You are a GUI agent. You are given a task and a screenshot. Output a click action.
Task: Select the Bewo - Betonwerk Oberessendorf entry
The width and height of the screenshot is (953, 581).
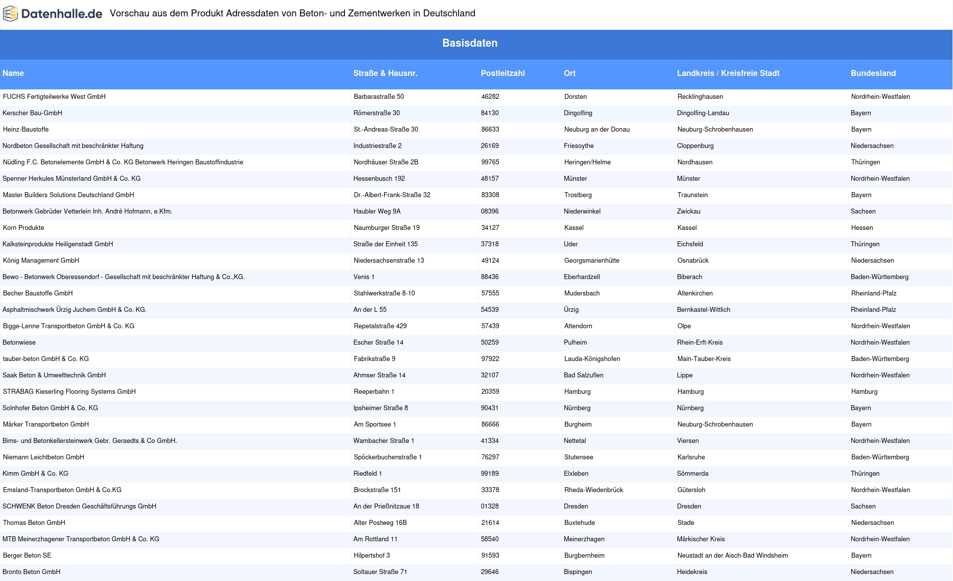click(x=124, y=277)
